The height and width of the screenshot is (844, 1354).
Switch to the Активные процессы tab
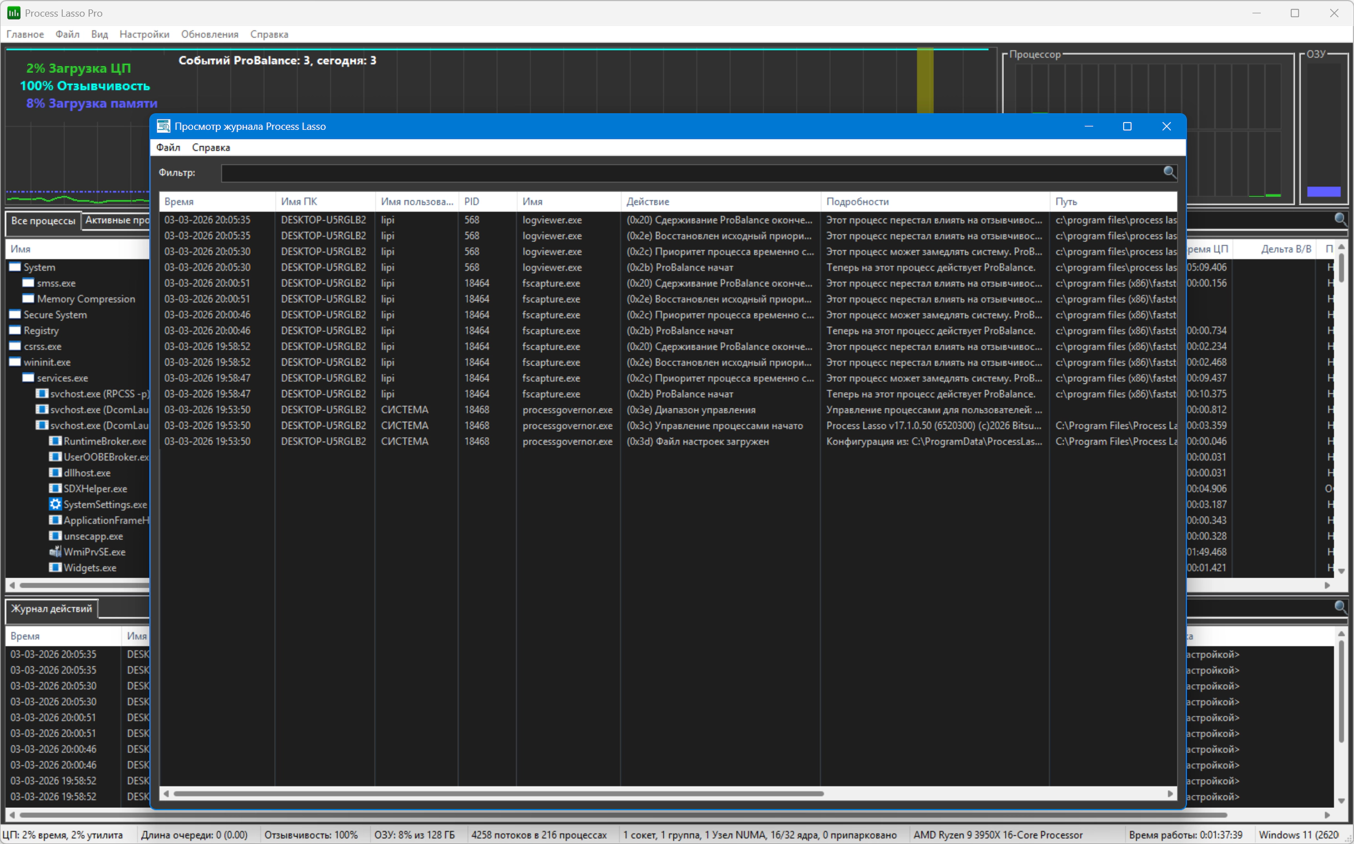[117, 220]
